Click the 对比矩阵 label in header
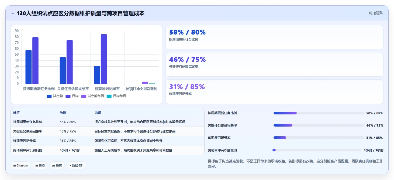The image size is (394, 180). 376,13
